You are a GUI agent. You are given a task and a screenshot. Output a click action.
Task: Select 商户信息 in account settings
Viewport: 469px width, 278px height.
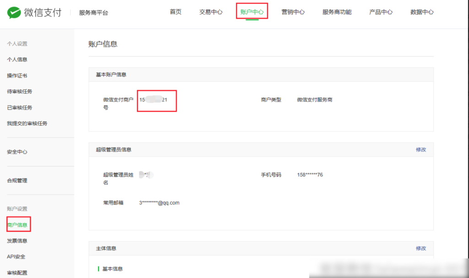pyautogui.click(x=17, y=224)
